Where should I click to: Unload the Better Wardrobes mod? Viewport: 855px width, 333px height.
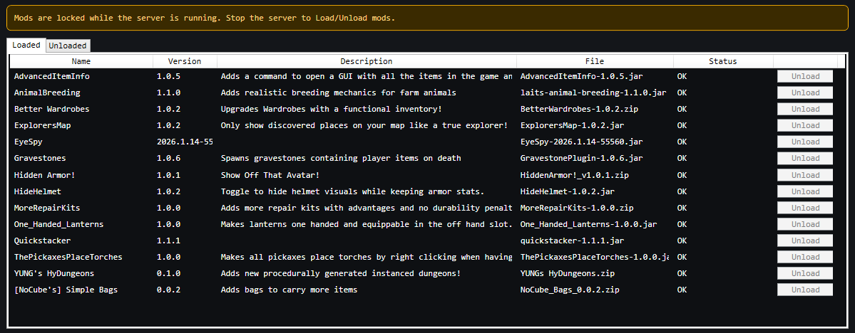click(805, 110)
